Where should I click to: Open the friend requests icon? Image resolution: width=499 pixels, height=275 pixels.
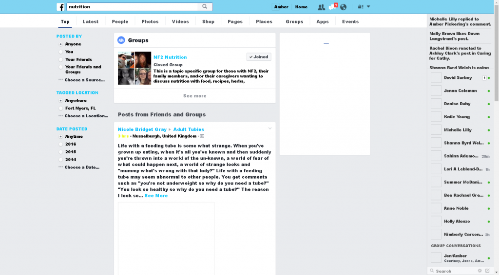pos(322,7)
